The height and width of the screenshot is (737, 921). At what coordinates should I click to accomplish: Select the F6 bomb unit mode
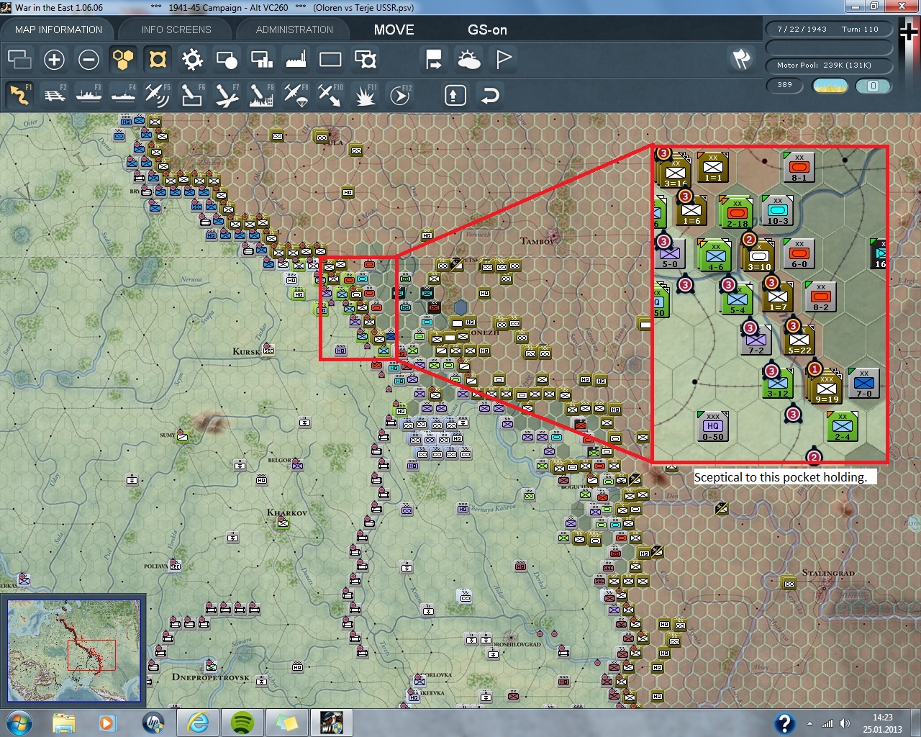pyautogui.click(x=192, y=95)
